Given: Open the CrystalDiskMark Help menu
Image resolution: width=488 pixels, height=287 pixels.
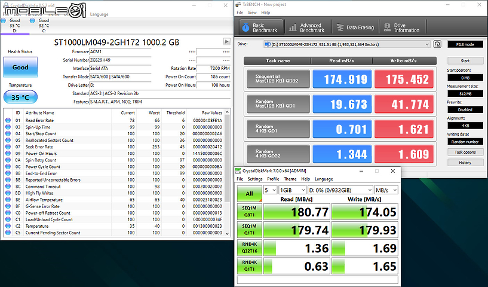Looking at the screenshot, I should click(306, 179).
